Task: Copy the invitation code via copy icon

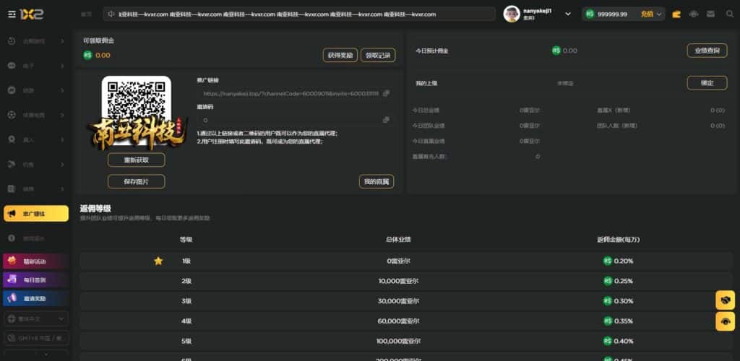Action: [x=386, y=120]
